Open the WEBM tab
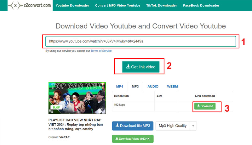The image size is (252, 145). coord(172,86)
